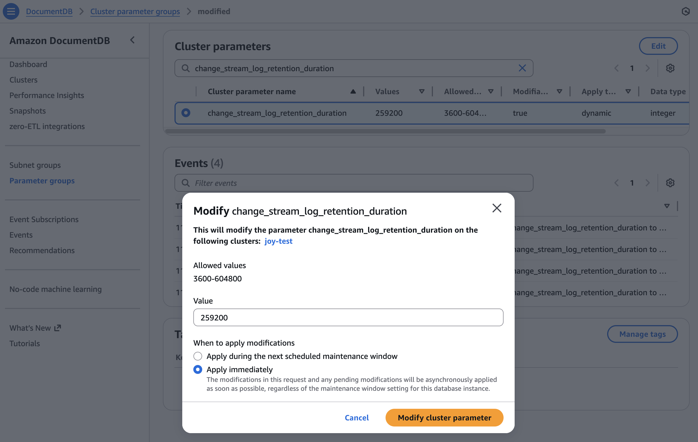This screenshot has height=442, width=698.
Task: Select the Apply immediately option
Action: click(198, 369)
